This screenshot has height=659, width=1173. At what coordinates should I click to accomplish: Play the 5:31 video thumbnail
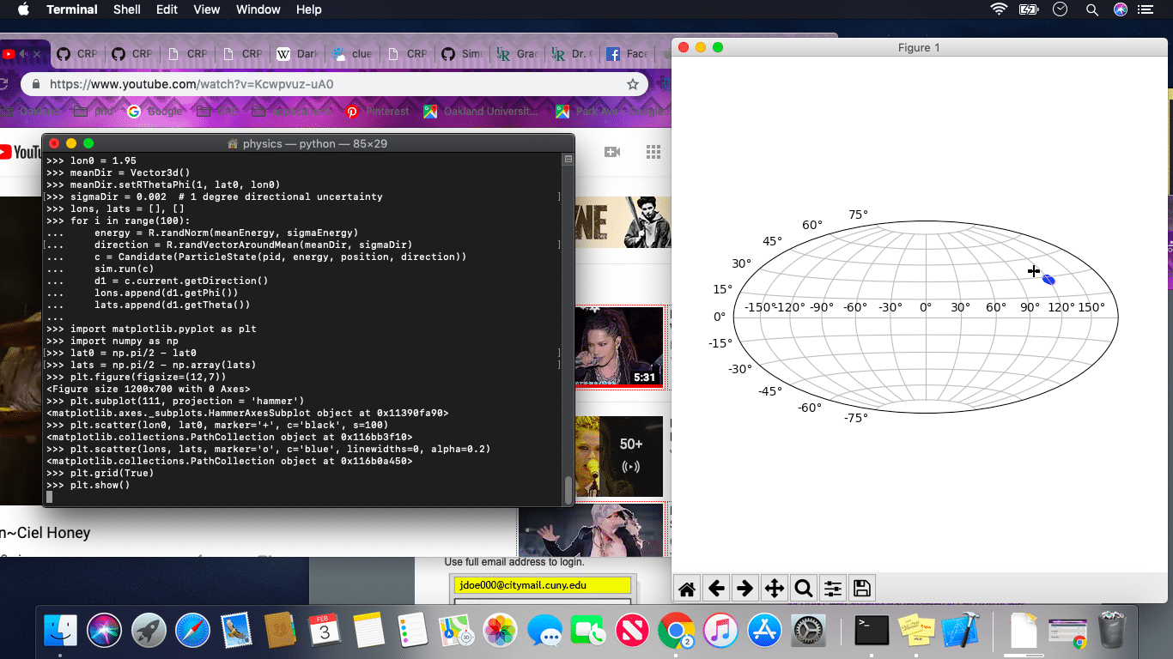[618, 348]
